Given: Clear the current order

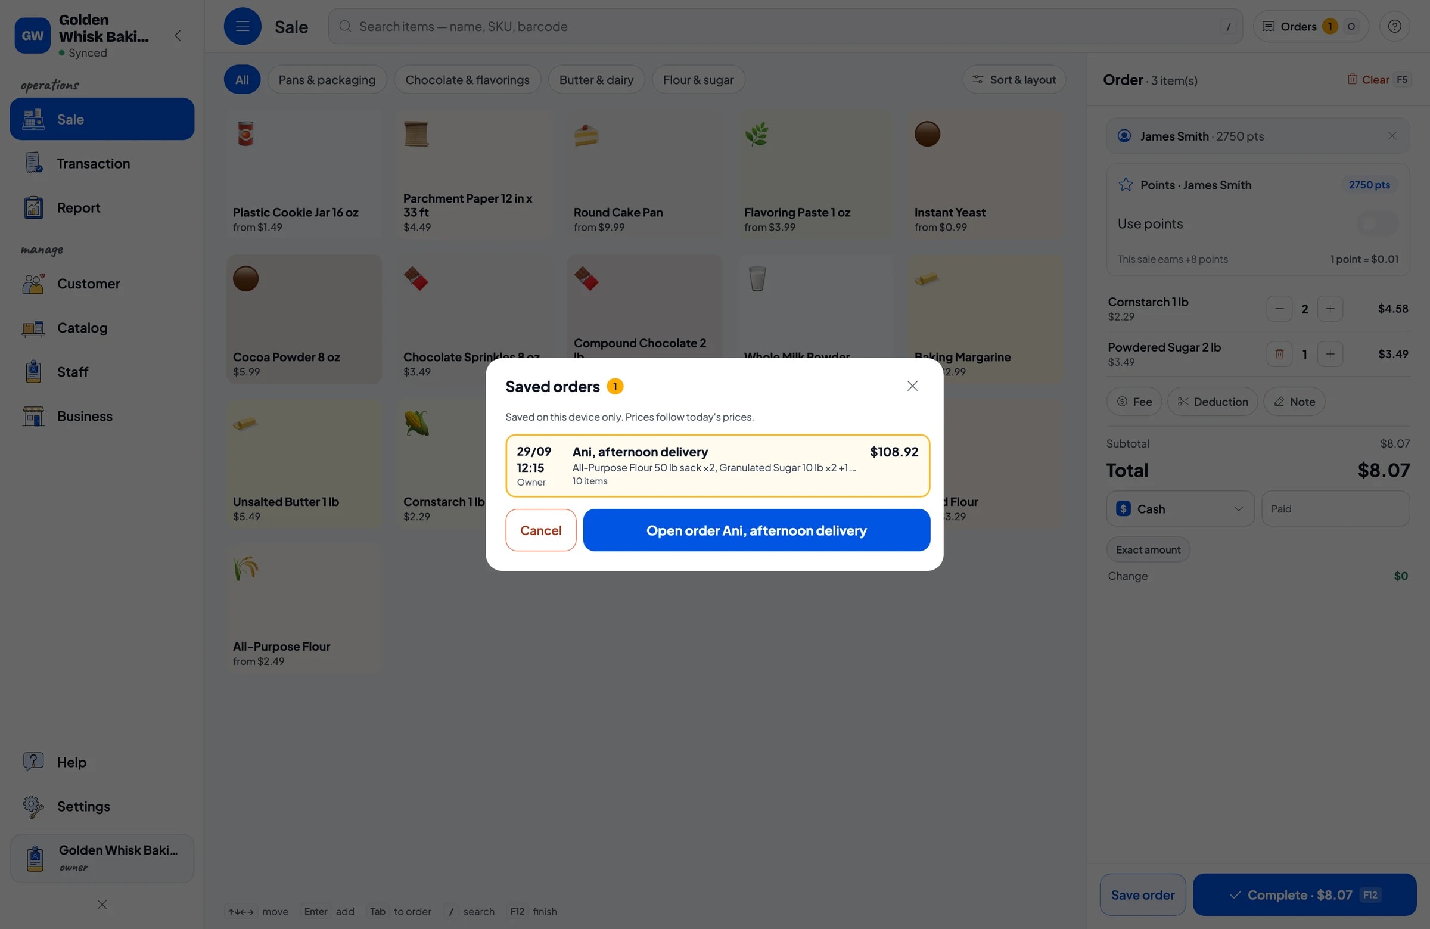Looking at the screenshot, I should (x=1378, y=79).
